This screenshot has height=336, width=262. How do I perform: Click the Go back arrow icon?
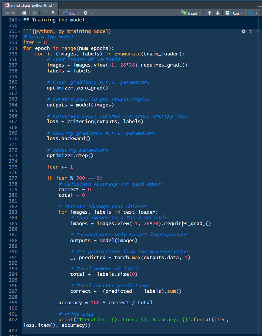click(x=7, y=13)
